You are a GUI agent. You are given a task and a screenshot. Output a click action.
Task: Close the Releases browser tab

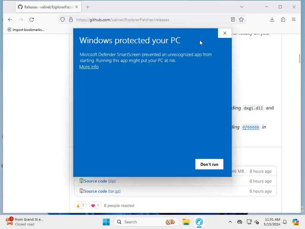[77, 7]
